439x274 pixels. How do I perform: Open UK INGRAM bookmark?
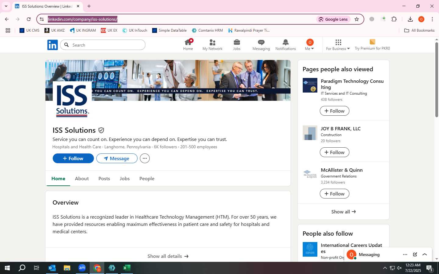click(83, 30)
